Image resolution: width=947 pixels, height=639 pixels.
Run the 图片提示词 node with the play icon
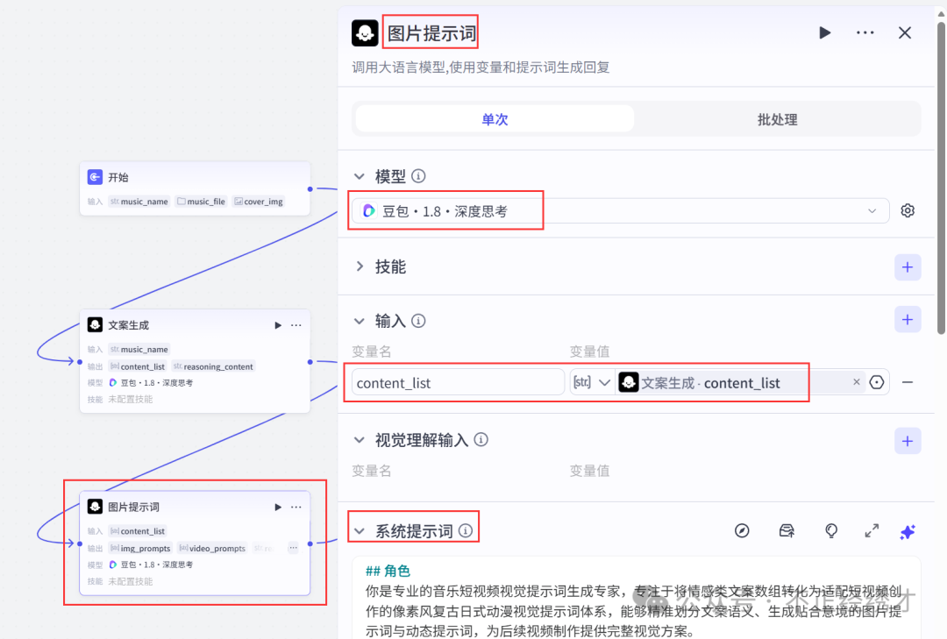coord(824,32)
